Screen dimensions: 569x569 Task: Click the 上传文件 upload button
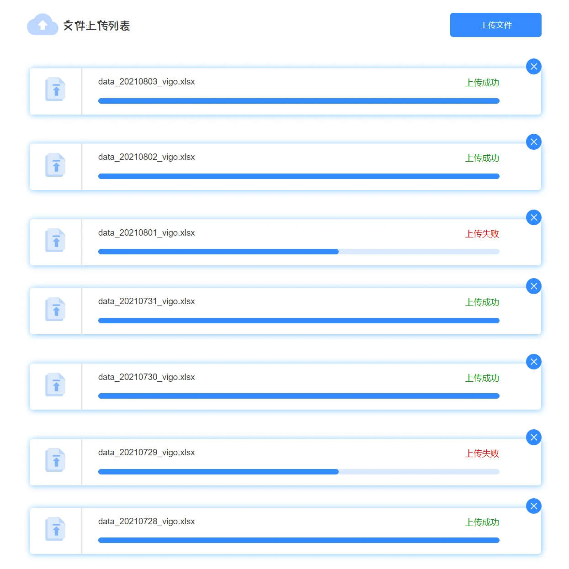point(495,25)
